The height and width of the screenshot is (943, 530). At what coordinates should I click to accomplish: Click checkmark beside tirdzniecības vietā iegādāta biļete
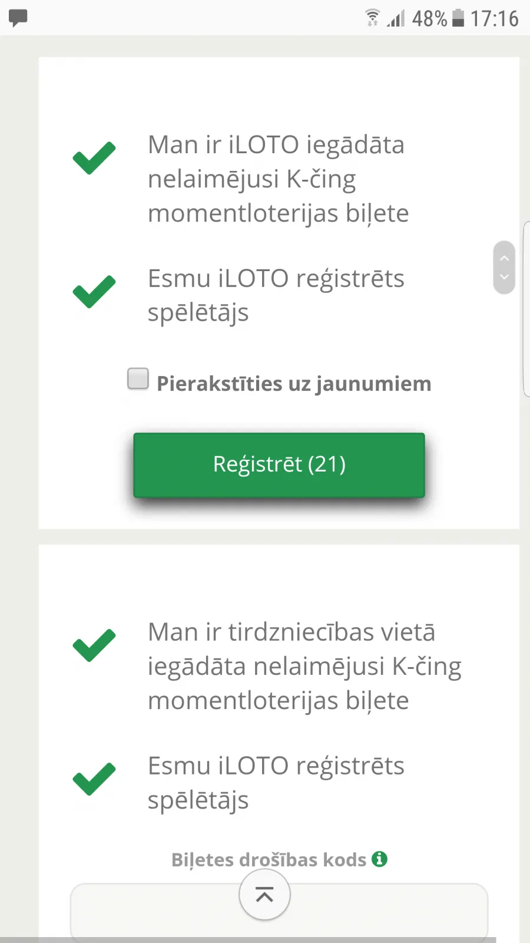[x=94, y=645]
